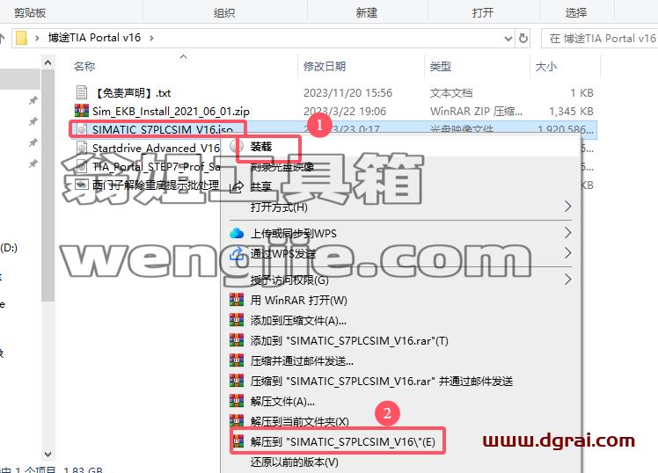Image resolution: width=658 pixels, height=473 pixels.
Task: Expand 上传或同步到WPS submenu arrow
Action: point(567,233)
